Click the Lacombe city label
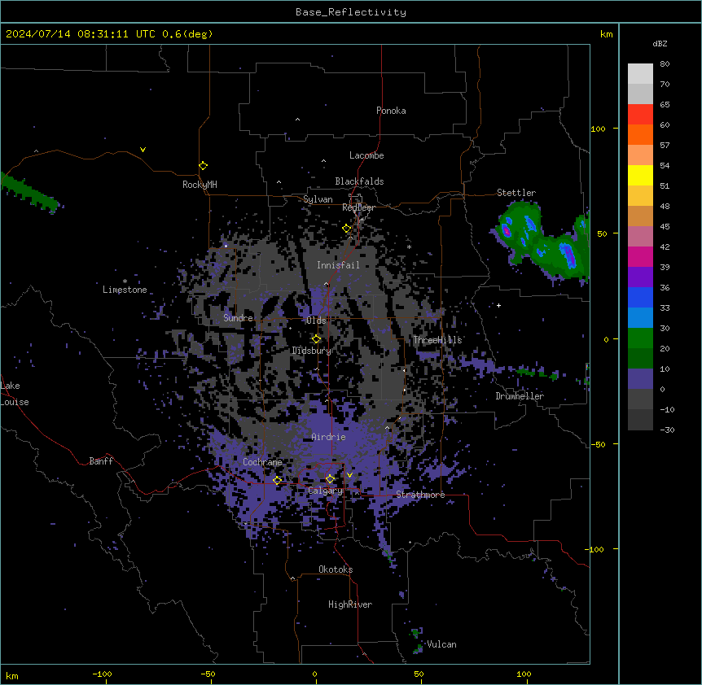 point(366,155)
